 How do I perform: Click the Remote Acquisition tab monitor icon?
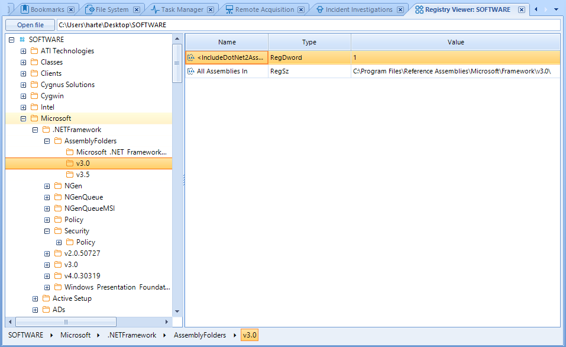pos(229,9)
